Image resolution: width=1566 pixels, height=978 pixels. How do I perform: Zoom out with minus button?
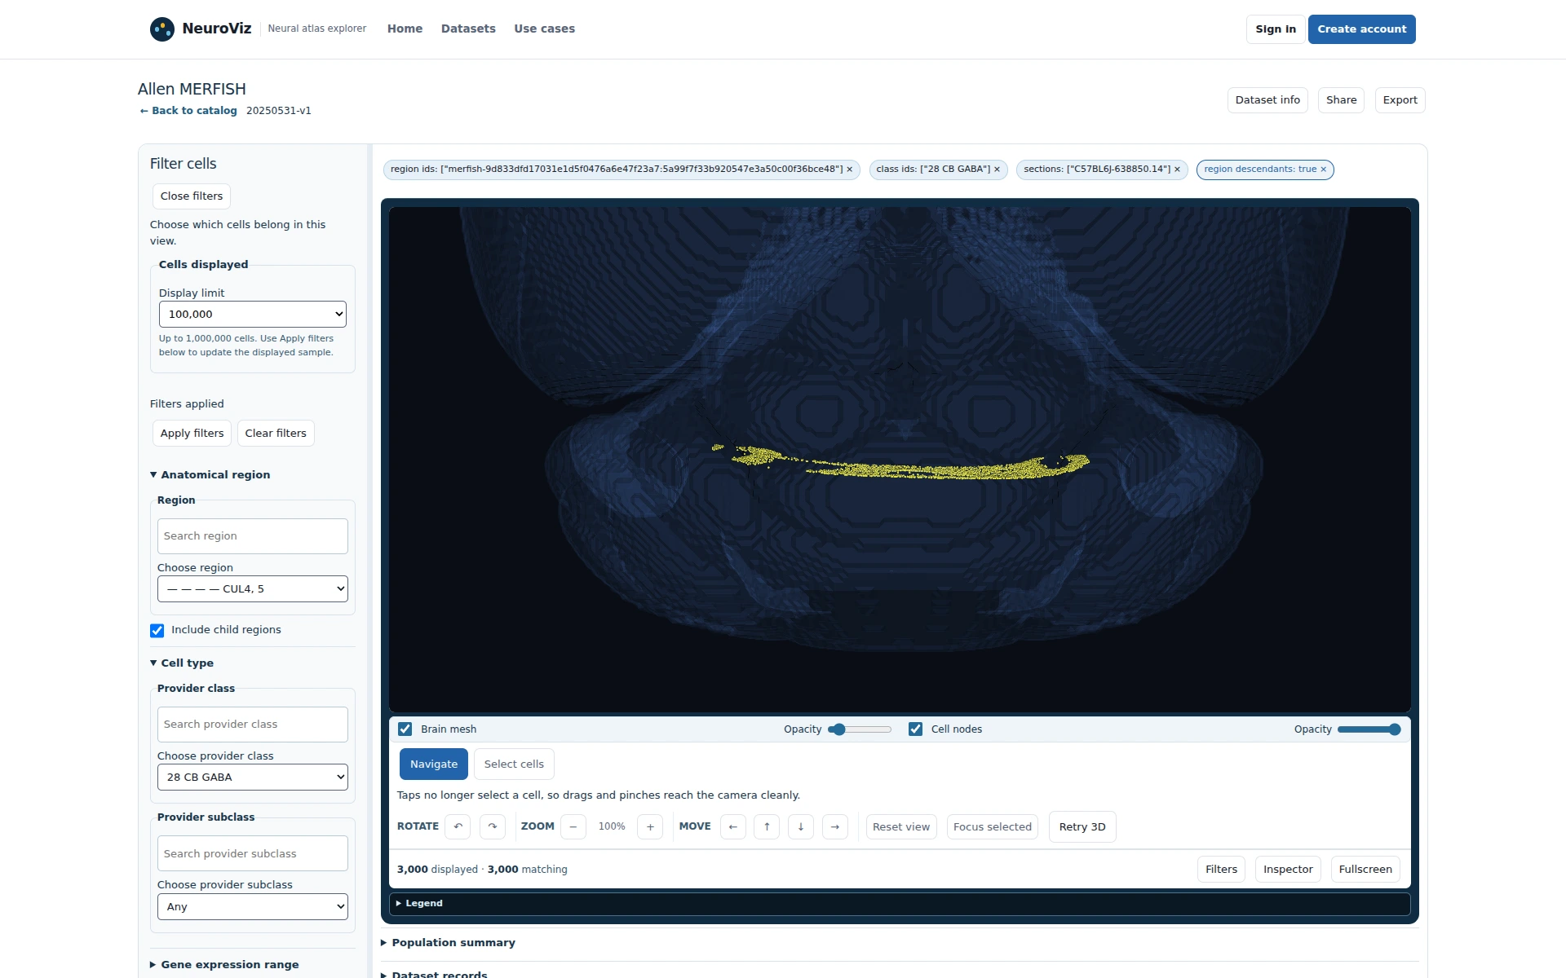point(573,826)
